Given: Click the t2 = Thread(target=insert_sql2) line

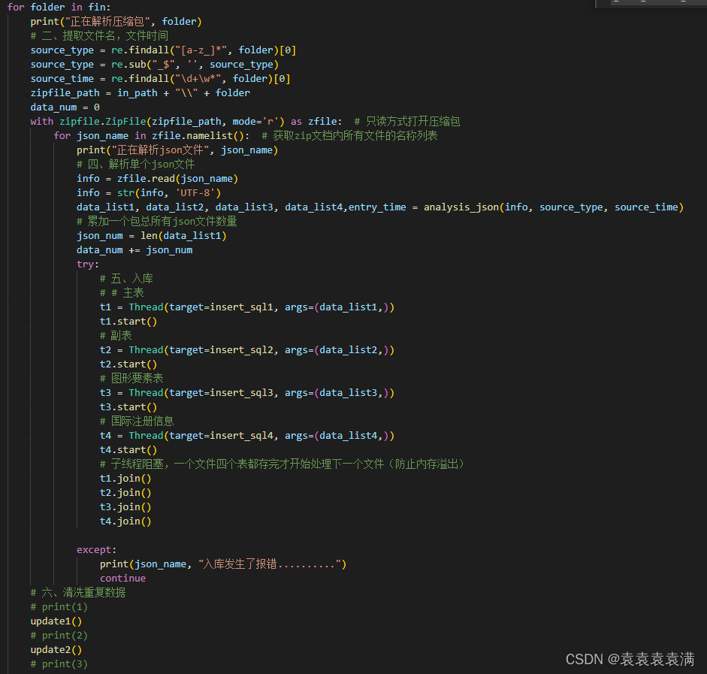Looking at the screenshot, I should click(x=247, y=350).
